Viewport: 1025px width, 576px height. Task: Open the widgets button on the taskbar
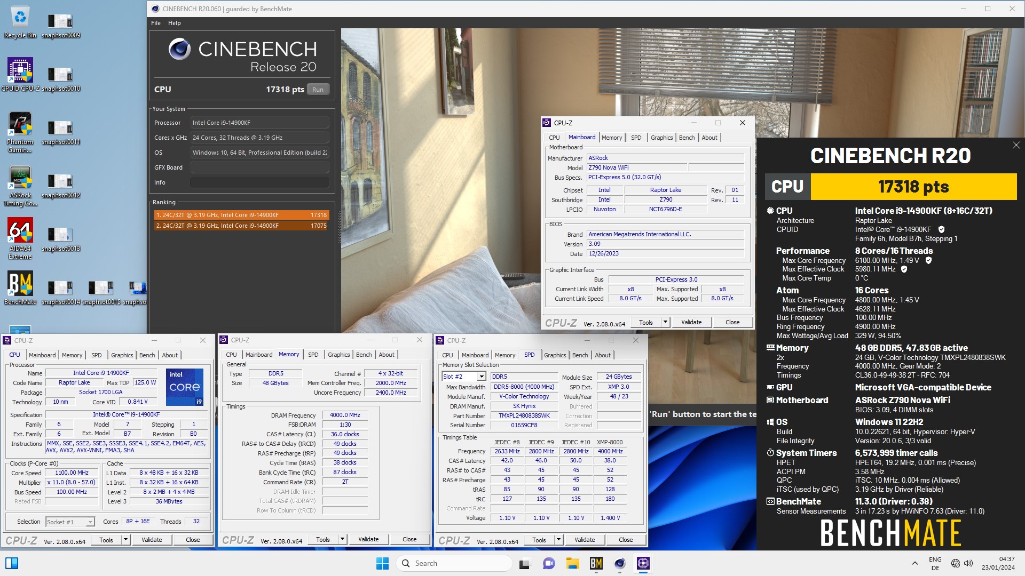click(x=12, y=563)
